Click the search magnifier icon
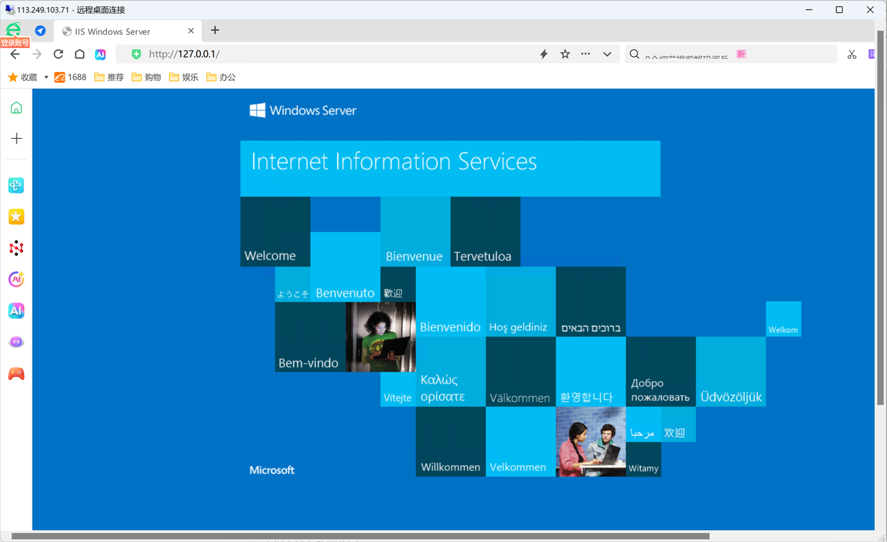The height and width of the screenshot is (542, 887). coord(634,54)
